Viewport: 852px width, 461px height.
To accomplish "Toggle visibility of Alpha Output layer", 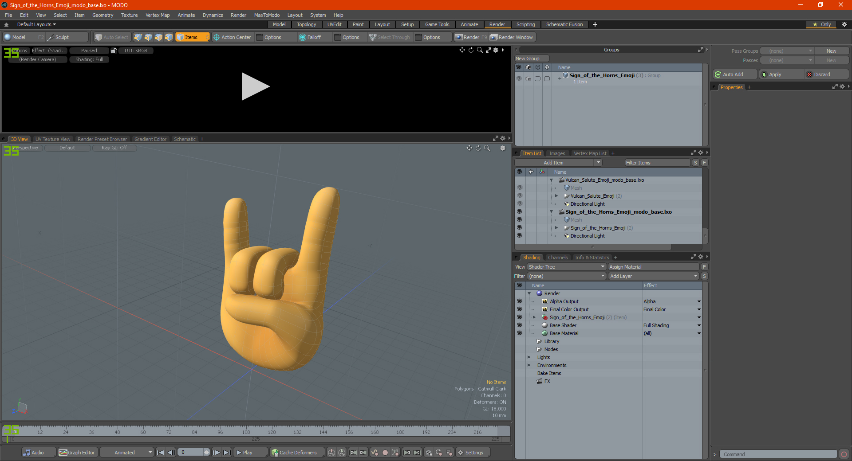I will click(x=519, y=301).
